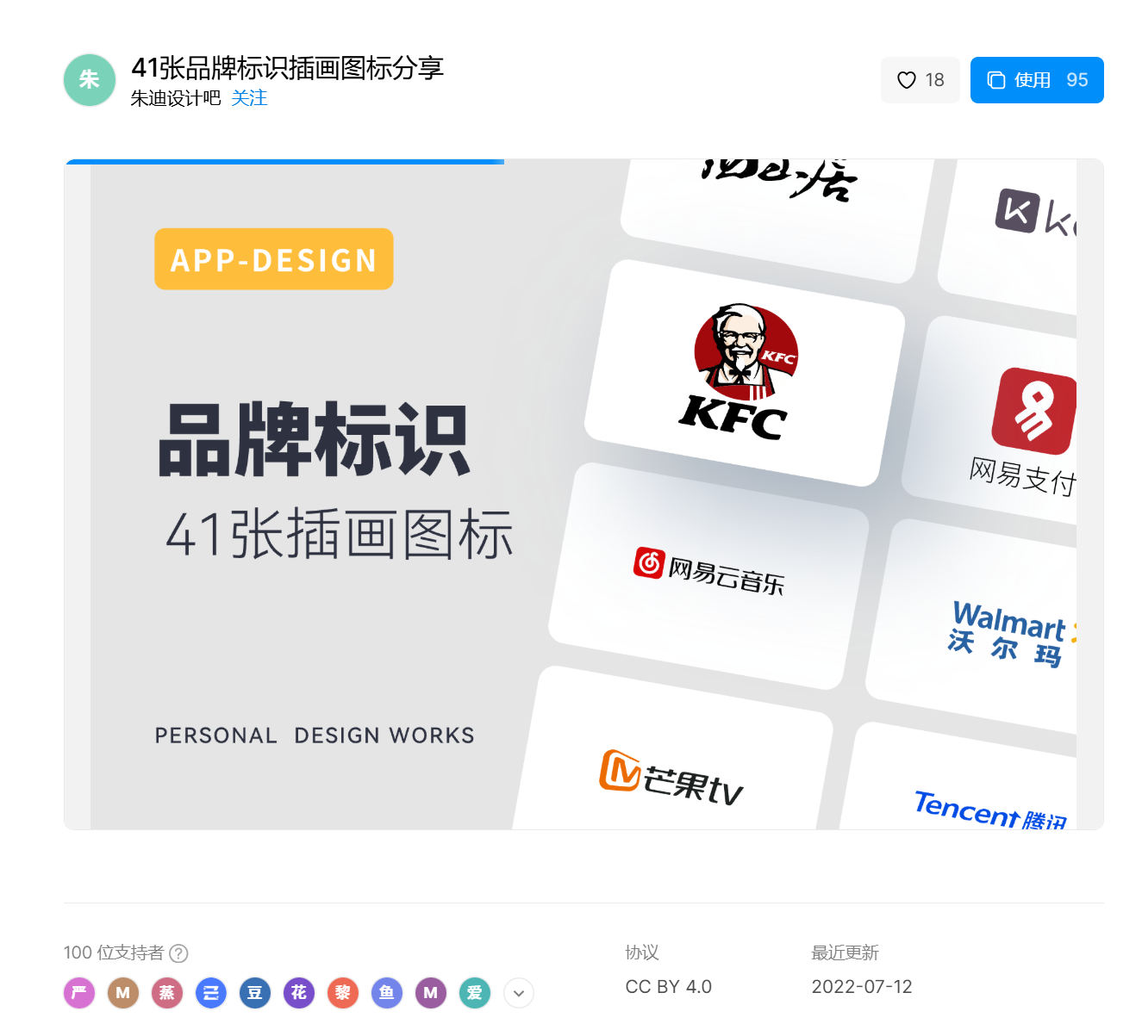The width and height of the screenshot is (1142, 1030).
Task: Open the purple 花 supporter avatar
Action: 299,993
